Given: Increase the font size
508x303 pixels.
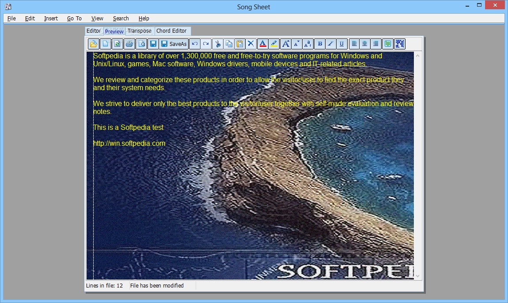Looking at the screenshot, I should (286, 44).
